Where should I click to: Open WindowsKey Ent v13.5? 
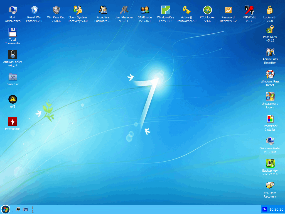tap(166, 10)
